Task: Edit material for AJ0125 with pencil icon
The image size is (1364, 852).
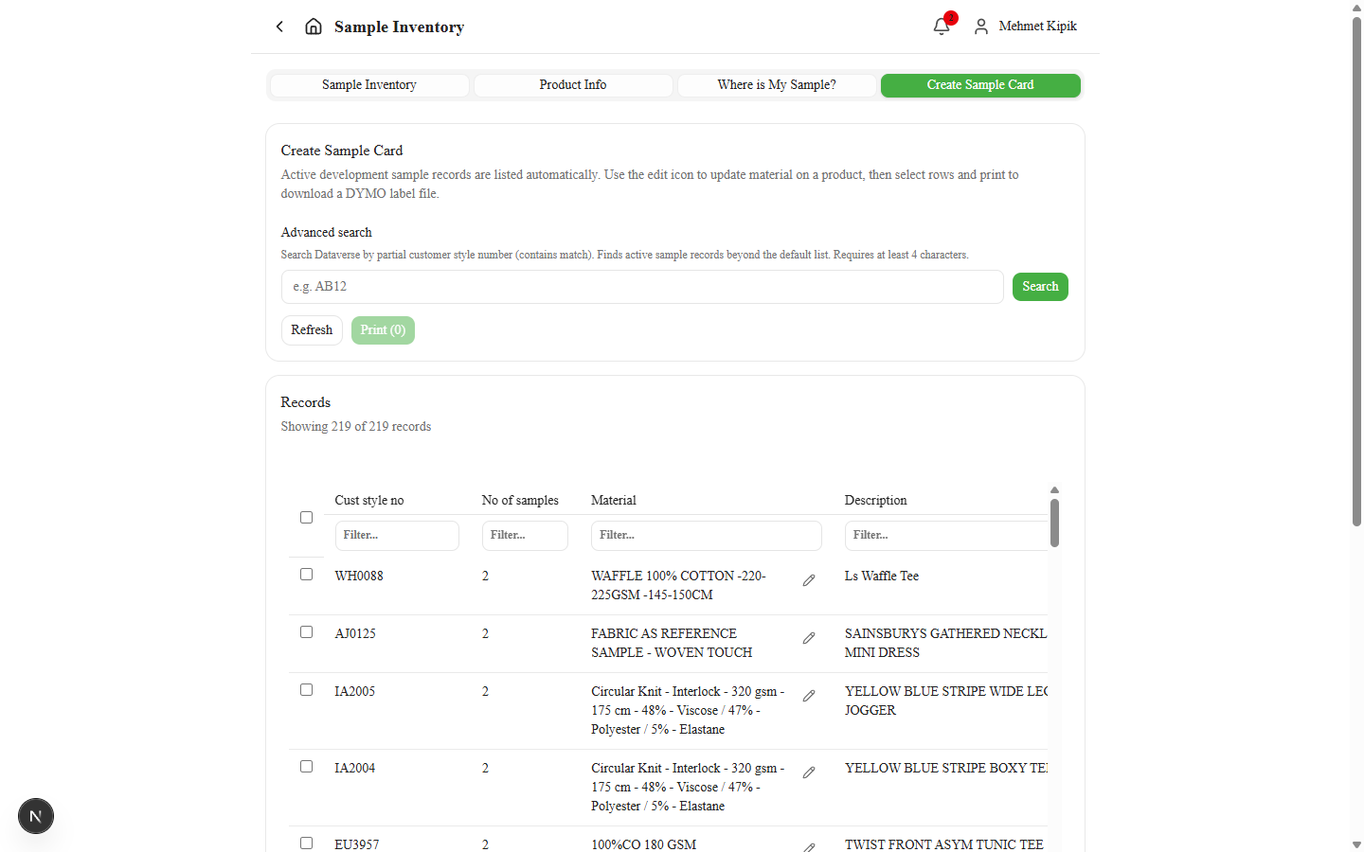Action: click(809, 638)
